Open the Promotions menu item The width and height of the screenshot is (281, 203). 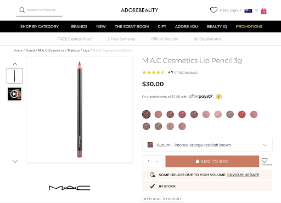[249, 26]
